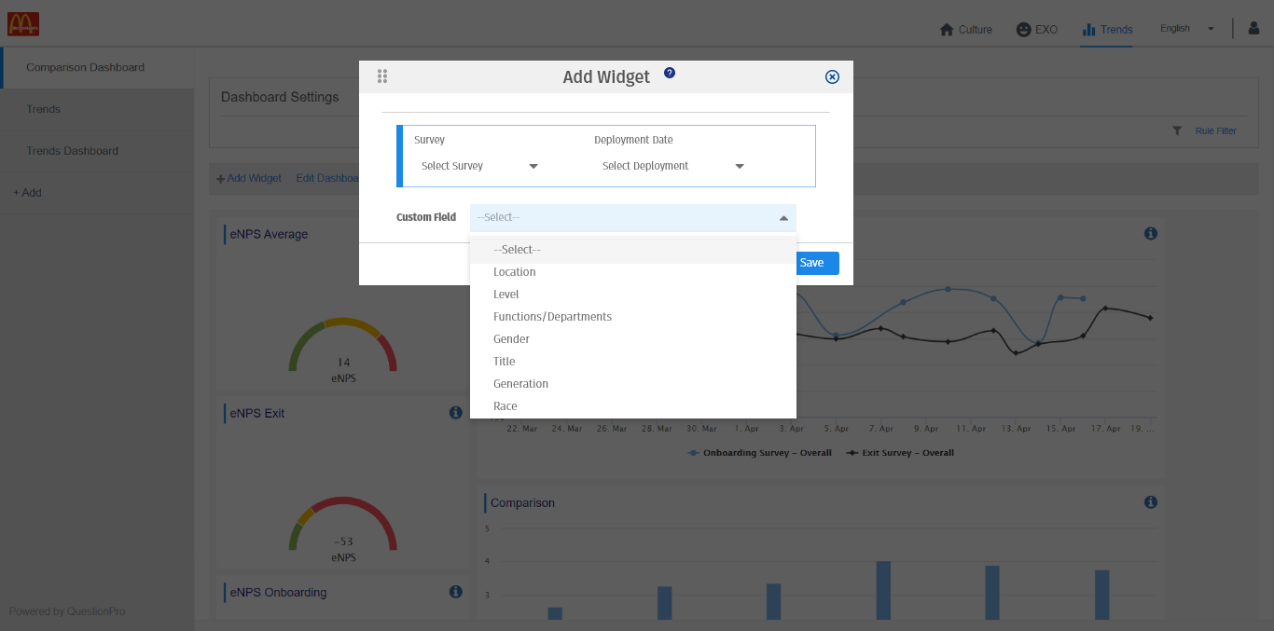This screenshot has height=631, width=1274.
Task: Toggle Onboarding Survey – Overall legend entry
Action: click(759, 453)
